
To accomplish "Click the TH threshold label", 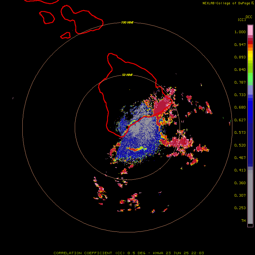I will (x=243, y=221).
